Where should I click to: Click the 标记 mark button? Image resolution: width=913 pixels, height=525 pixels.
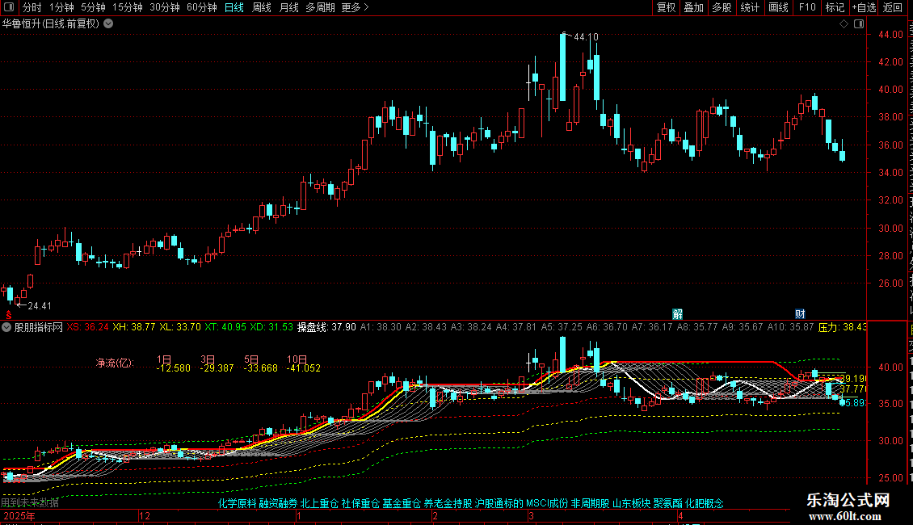835,7
